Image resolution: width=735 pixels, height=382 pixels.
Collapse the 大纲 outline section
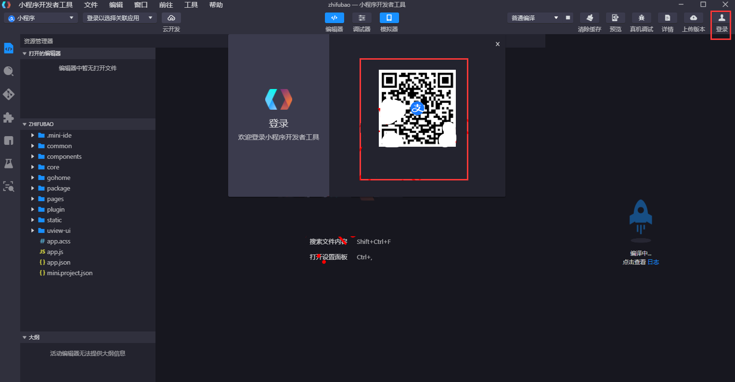pos(88,337)
